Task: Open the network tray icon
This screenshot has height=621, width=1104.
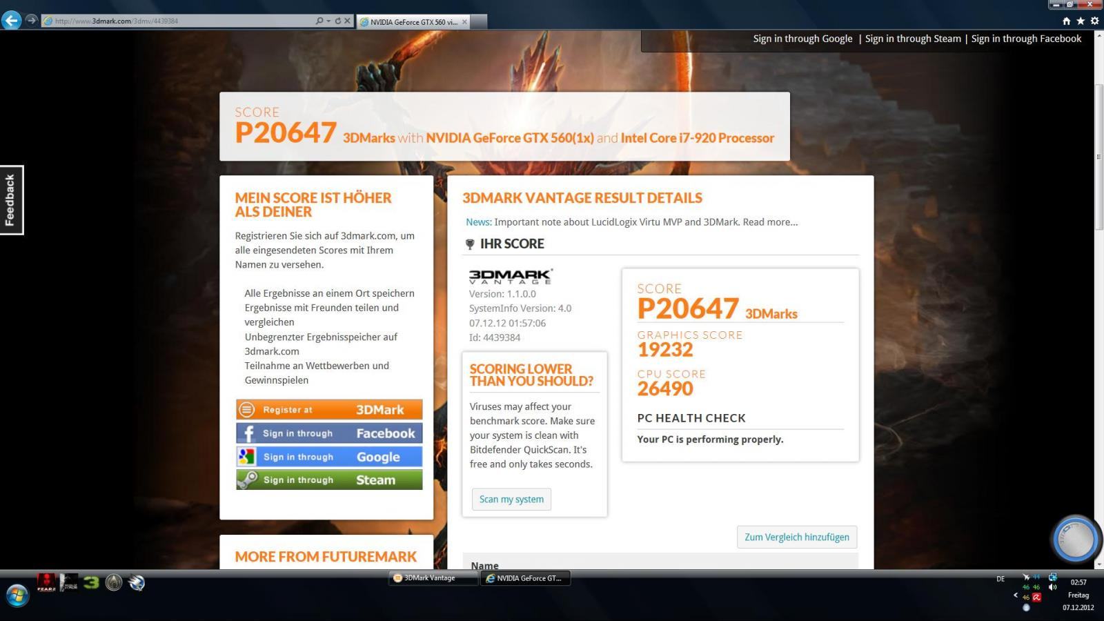Action: 1052,577
